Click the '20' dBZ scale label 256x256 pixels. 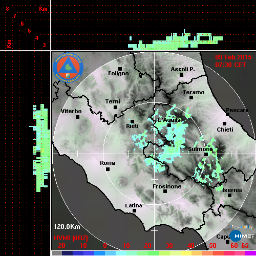147,246
